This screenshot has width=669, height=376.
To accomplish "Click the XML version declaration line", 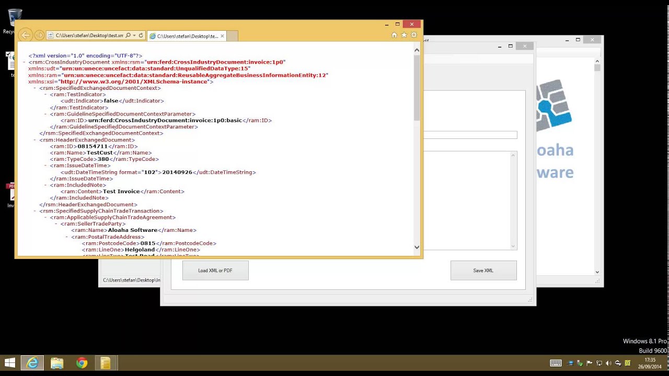I will 85,55.
